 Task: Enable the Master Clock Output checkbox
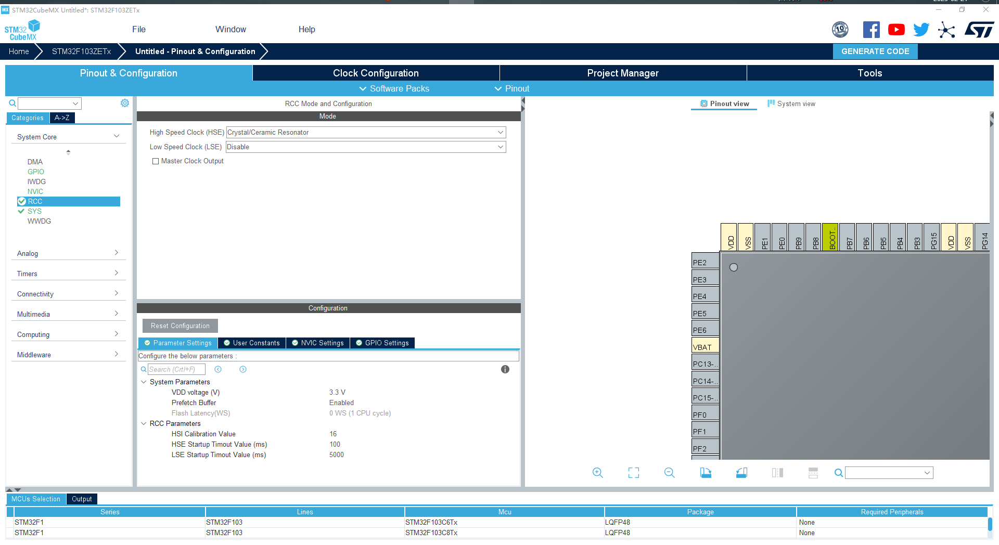click(156, 161)
